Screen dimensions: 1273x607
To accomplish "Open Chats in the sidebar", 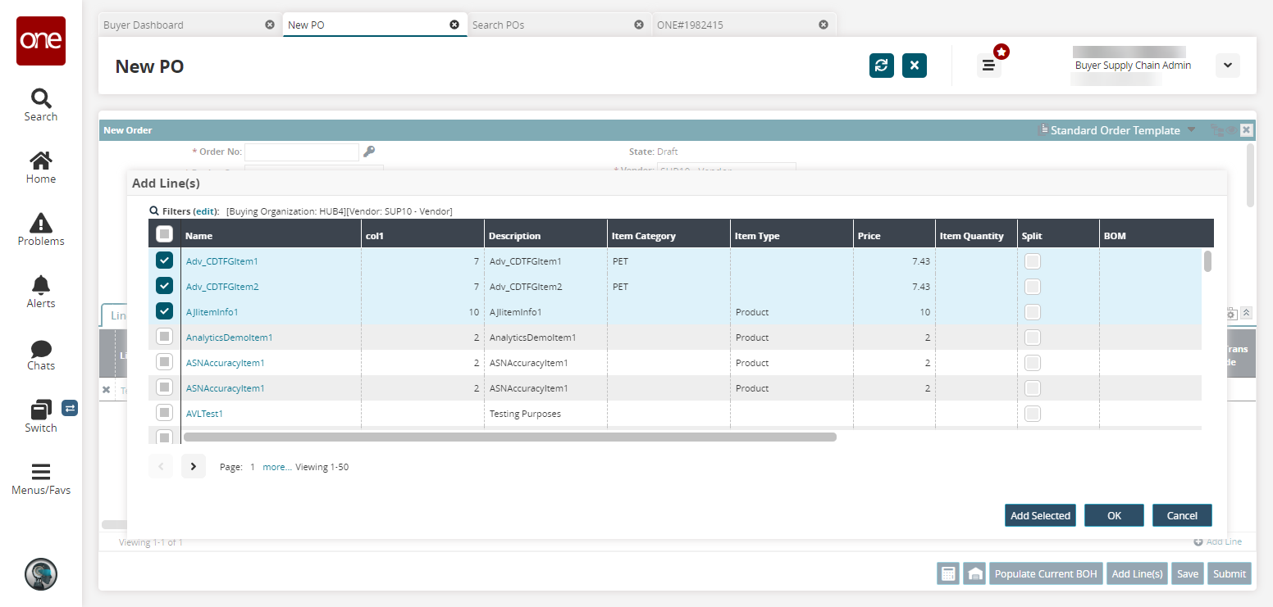I will click(40, 354).
